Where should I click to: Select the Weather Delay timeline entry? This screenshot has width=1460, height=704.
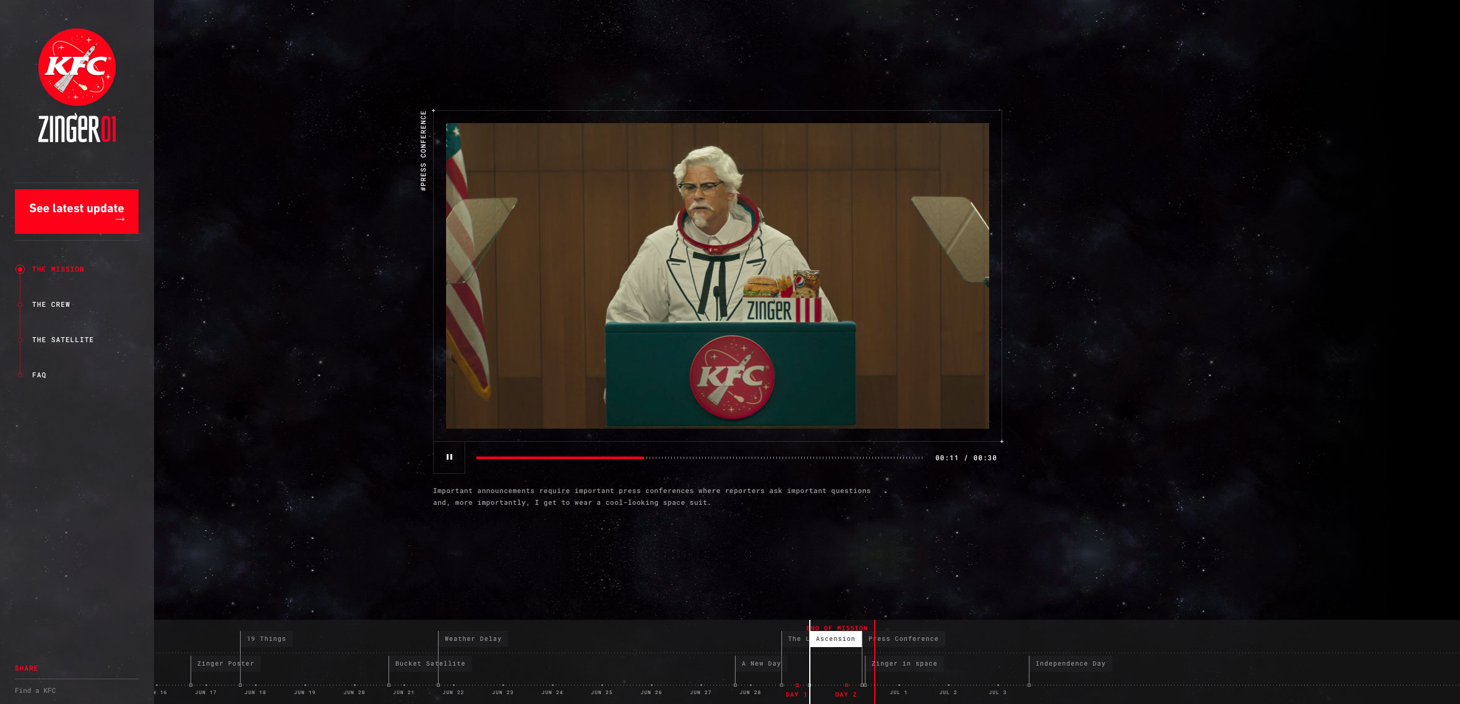click(473, 639)
